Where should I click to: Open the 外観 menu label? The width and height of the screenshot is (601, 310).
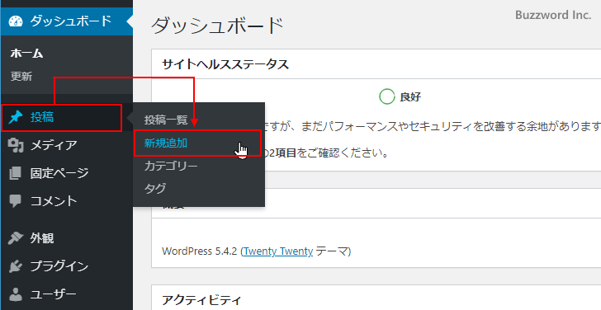[x=42, y=238]
